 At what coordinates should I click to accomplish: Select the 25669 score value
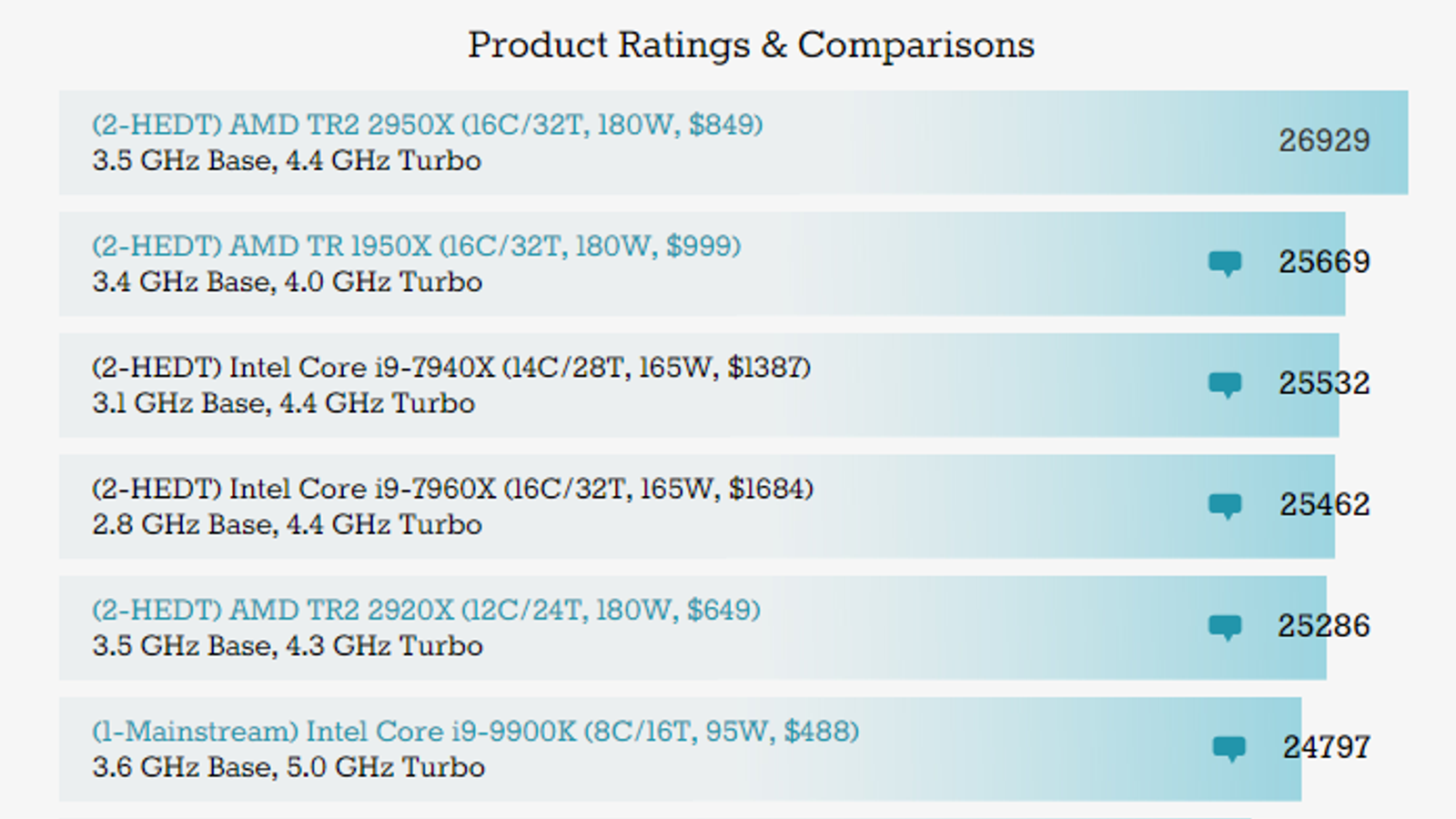(x=1324, y=262)
